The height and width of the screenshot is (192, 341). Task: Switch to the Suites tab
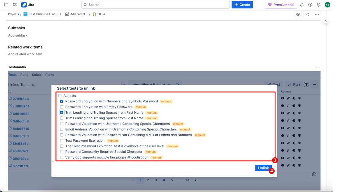click(36, 75)
